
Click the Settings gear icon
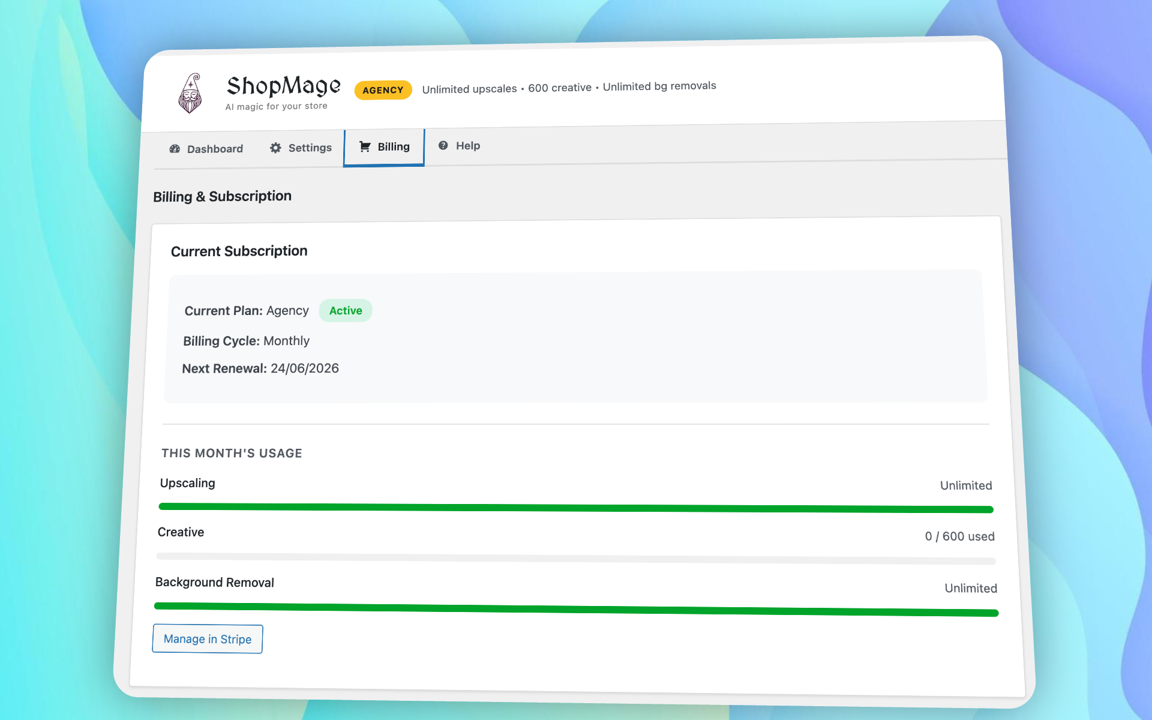[275, 148]
